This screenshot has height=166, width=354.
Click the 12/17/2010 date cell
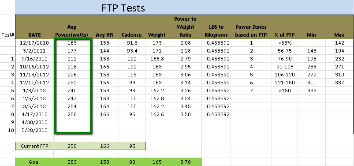(x=34, y=43)
